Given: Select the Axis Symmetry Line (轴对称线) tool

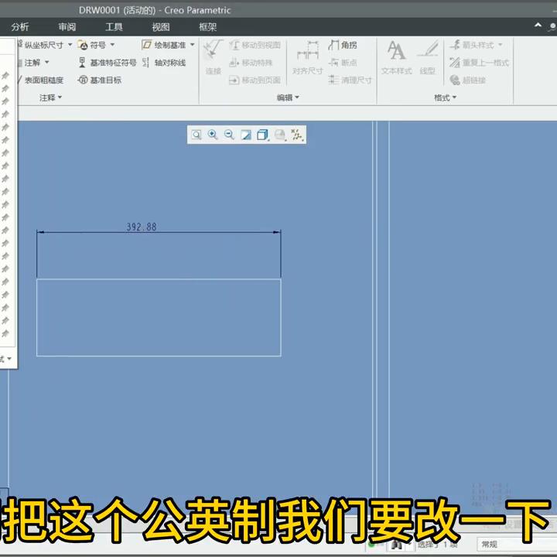Looking at the screenshot, I should (x=164, y=63).
